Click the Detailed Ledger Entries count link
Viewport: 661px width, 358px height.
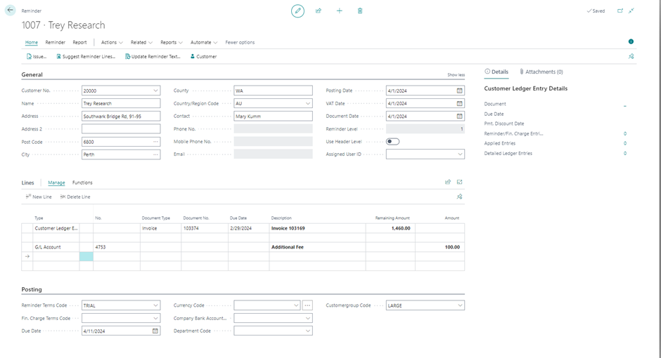pos(624,154)
